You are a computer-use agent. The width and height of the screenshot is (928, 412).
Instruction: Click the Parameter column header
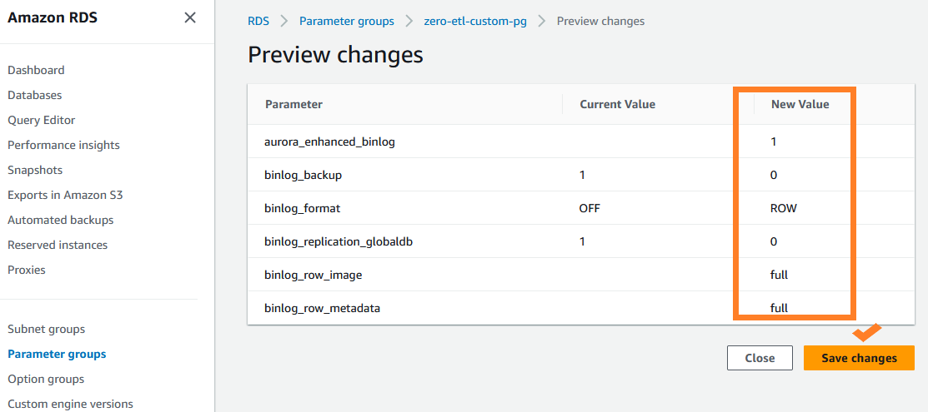293,104
